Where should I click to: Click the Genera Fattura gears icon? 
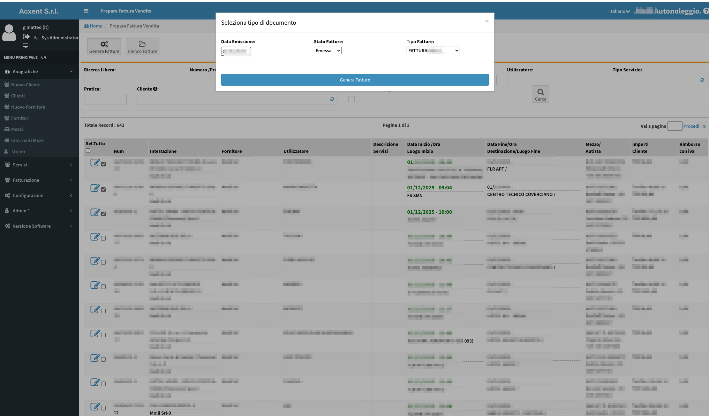[x=104, y=44]
